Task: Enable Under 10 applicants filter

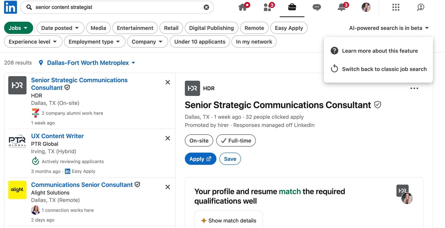Action: [x=200, y=42]
